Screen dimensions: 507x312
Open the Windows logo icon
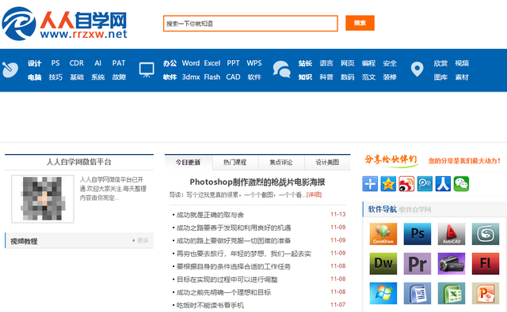click(x=383, y=293)
